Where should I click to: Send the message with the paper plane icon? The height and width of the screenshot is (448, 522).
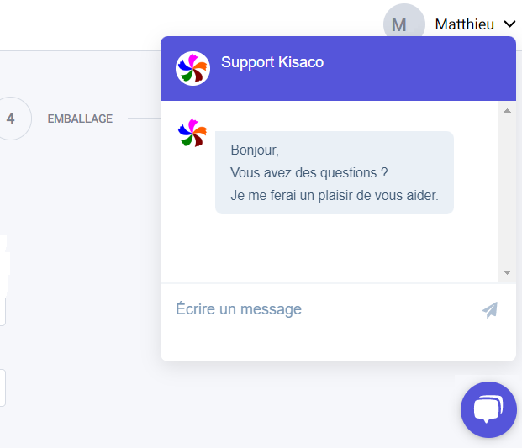tap(490, 310)
